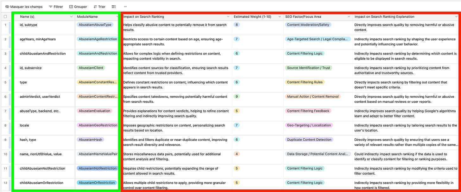Viewport: 461px width, 192px height.
Task: Select the AbuseiamGeoRestriction tag
Action: click(98, 125)
